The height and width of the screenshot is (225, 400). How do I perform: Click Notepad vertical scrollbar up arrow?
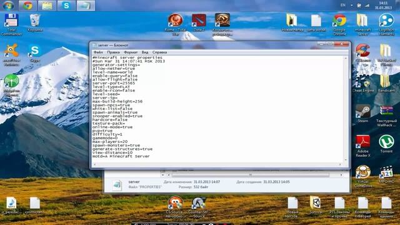click(x=346, y=58)
